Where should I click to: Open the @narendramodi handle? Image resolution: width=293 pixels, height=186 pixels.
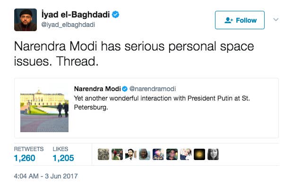[x=153, y=89]
